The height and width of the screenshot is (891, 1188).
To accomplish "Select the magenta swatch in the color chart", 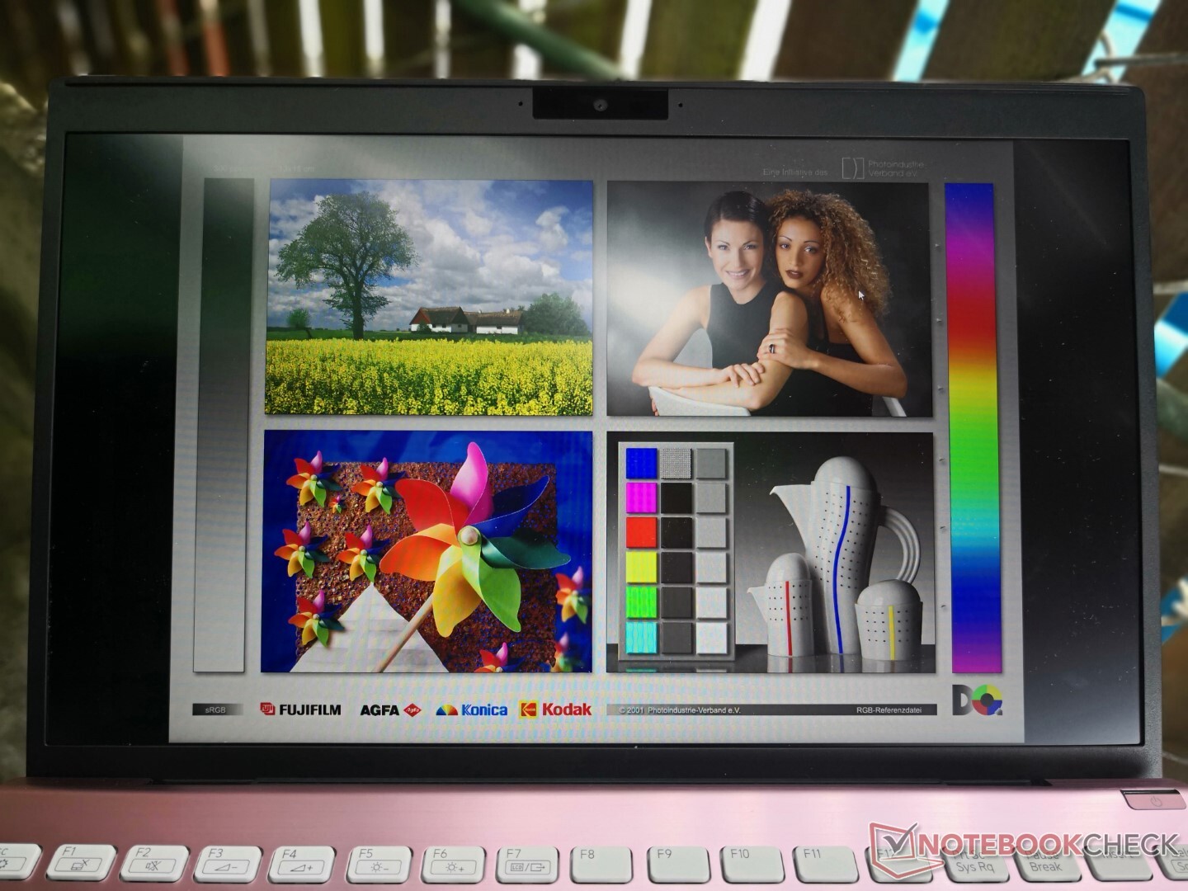I will tap(641, 498).
